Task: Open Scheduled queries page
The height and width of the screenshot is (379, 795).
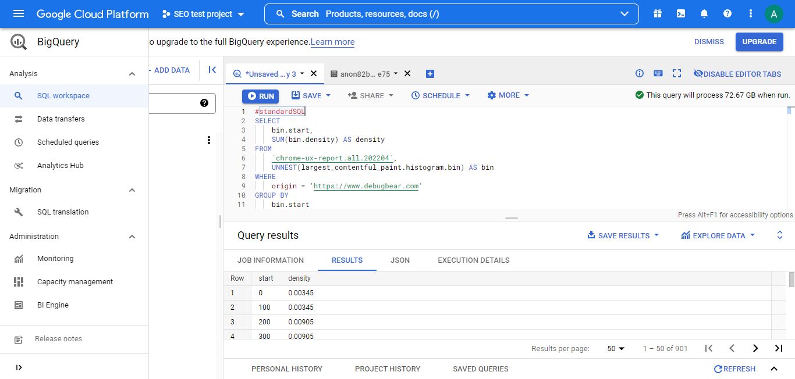Action: (74, 142)
